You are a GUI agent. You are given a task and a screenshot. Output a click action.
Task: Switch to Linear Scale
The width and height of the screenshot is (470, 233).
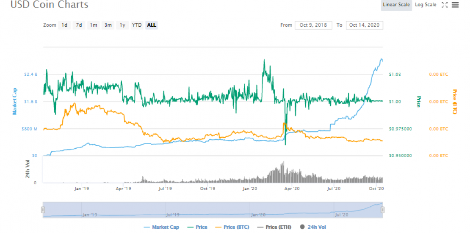pyautogui.click(x=396, y=5)
